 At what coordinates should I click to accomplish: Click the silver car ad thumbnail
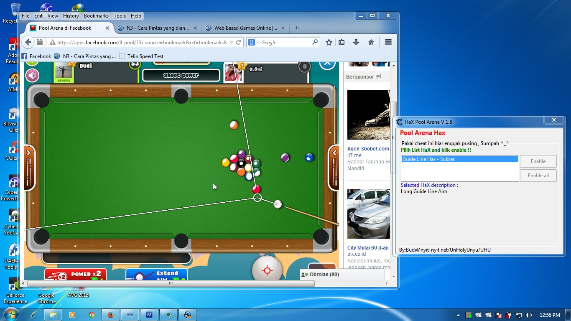point(369,214)
